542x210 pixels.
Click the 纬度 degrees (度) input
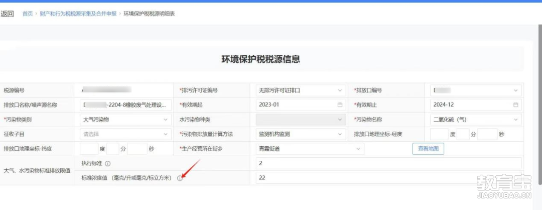[x=89, y=149]
